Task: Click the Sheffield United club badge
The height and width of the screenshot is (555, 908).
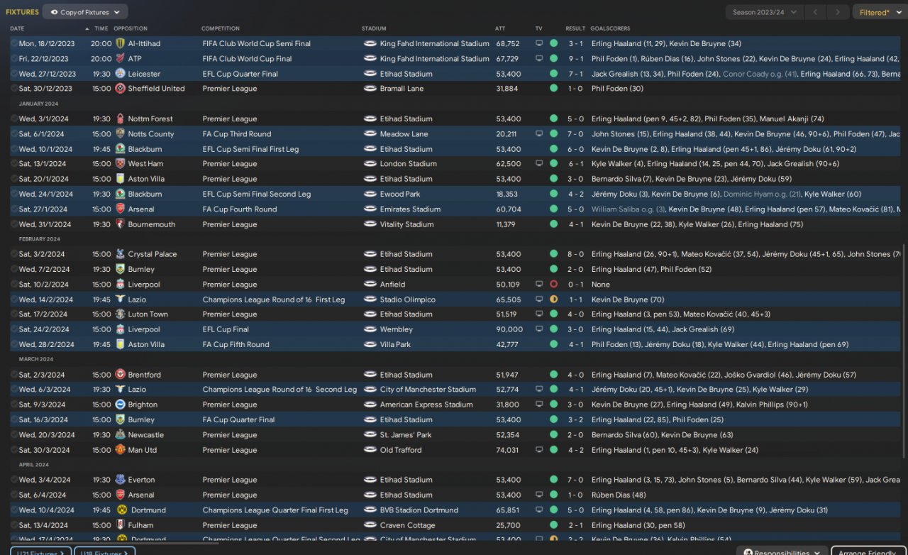Action: pyautogui.click(x=120, y=89)
